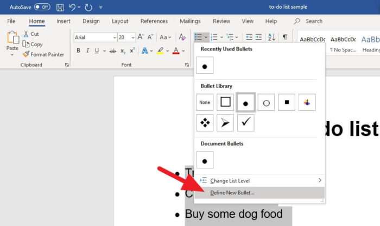Choose the four-diamond bullet
The height and width of the screenshot is (226, 380).
(205, 123)
